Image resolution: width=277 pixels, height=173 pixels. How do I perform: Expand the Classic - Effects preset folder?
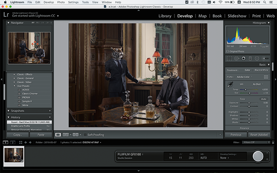14,74
